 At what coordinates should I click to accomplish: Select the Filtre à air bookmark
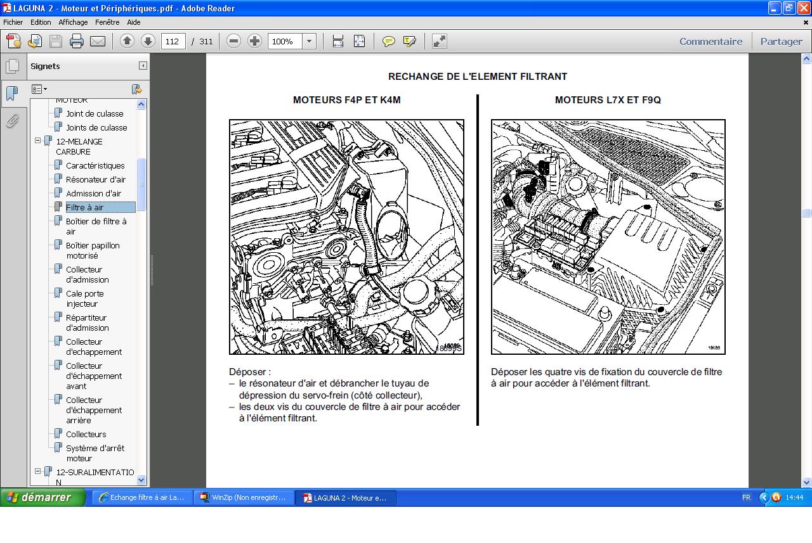100,207
